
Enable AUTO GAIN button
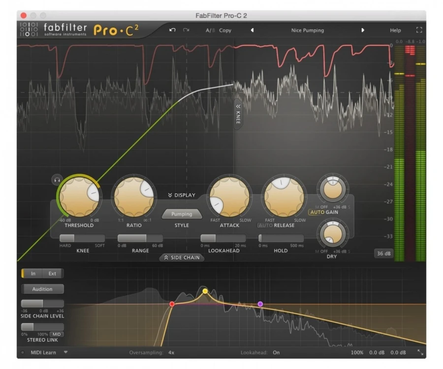(x=316, y=212)
